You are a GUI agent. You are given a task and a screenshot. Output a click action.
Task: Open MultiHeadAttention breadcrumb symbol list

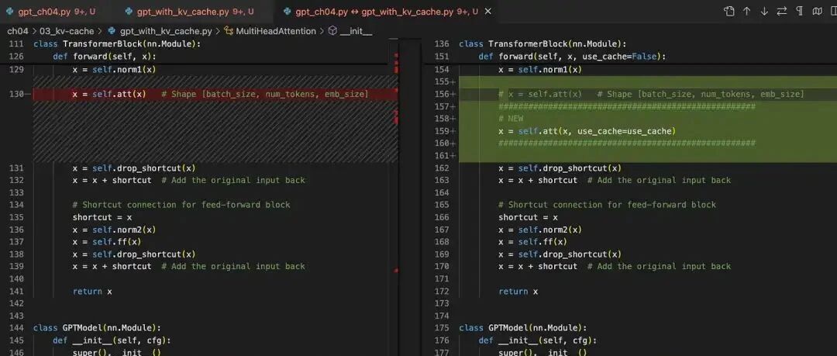[x=276, y=31]
